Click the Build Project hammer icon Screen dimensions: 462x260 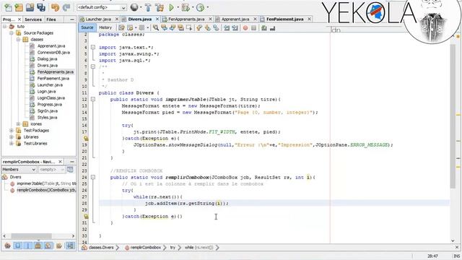[148, 7]
